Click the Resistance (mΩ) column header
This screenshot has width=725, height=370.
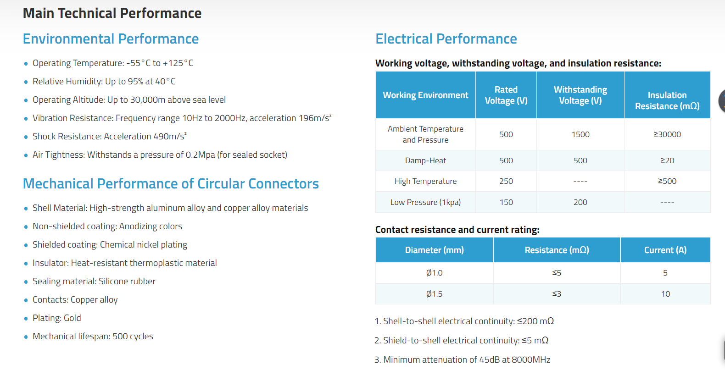click(x=557, y=250)
